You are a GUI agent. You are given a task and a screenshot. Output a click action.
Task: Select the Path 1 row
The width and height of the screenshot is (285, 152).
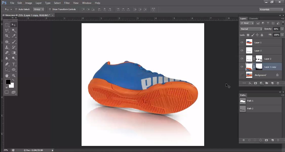pos(260,101)
